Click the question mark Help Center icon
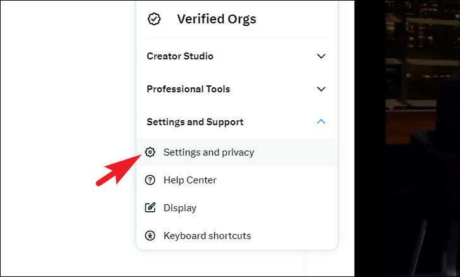The height and width of the screenshot is (277, 460). 150,180
